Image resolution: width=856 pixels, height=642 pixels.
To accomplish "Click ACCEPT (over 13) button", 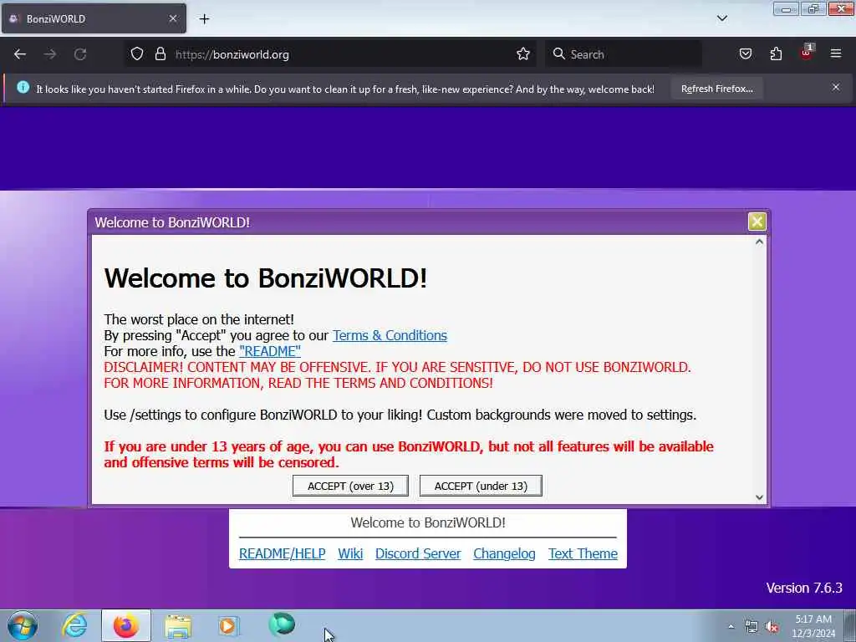I will [x=350, y=486].
